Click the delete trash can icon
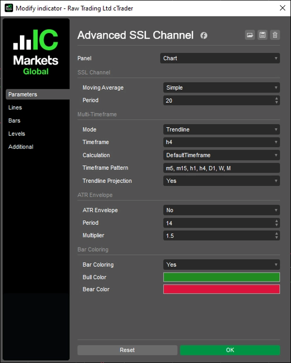Screen dimensions: 291x363 click(x=275, y=35)
